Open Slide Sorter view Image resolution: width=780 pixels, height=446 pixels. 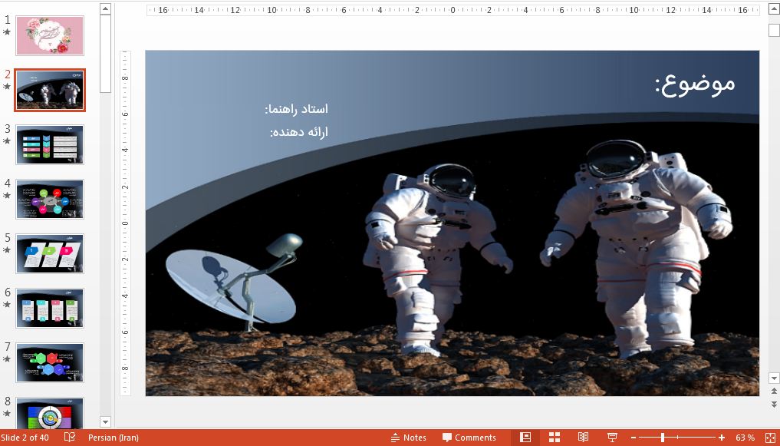[x=554, y=438]
